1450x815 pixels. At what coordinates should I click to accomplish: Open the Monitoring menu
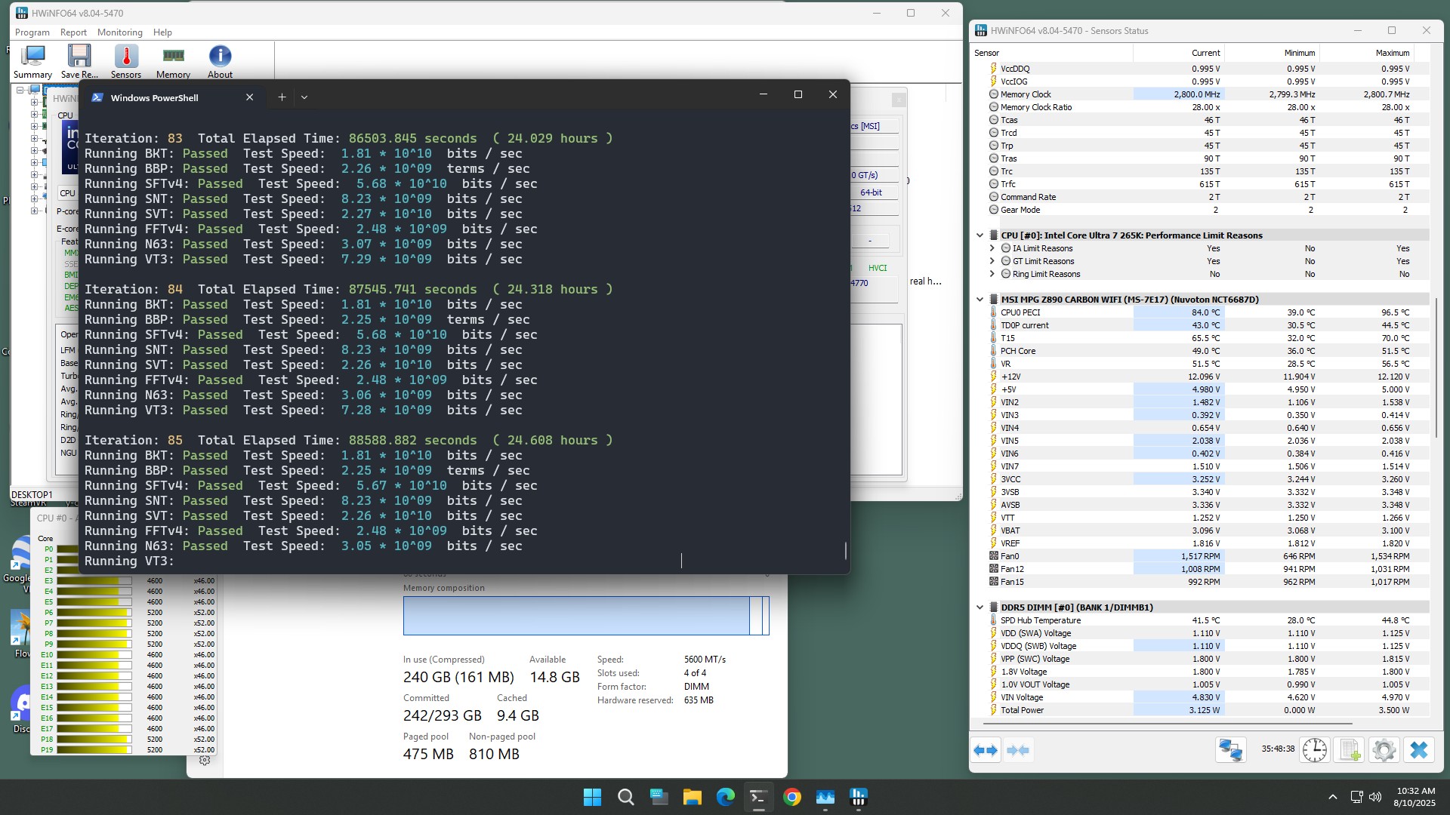(119, 32)
